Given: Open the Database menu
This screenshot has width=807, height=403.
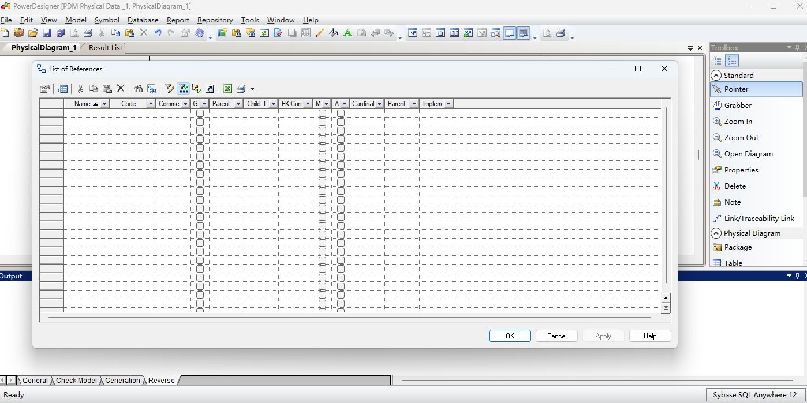Looking at the screenshot, I should [x=143, y=20].
